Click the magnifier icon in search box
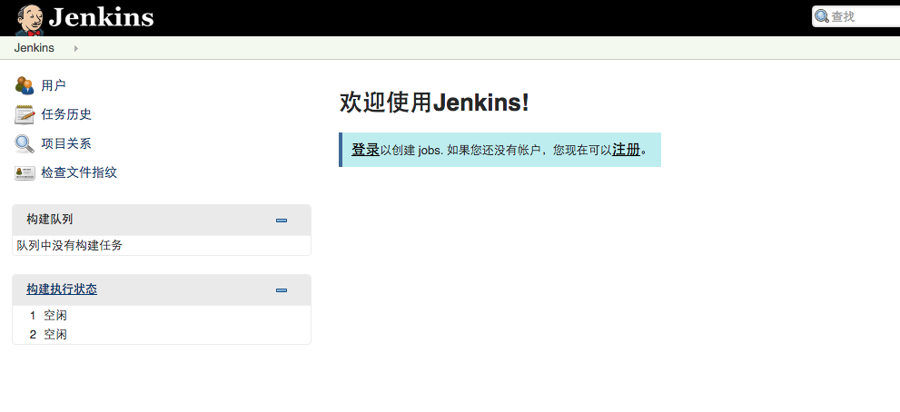Image resolution: width=900 pixels, height=412 pixels. tap(822, 16)
